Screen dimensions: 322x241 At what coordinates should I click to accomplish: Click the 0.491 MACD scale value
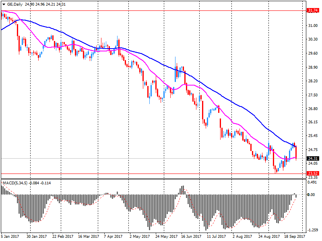point(312,182)
